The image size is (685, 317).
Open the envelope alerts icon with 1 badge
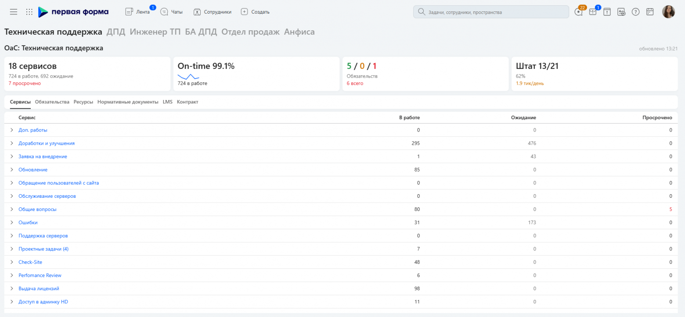tap(593, 12)
